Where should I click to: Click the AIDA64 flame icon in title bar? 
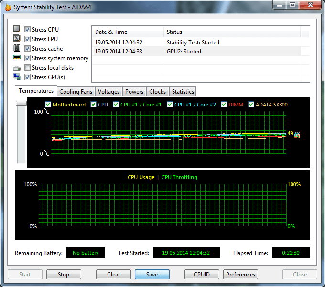[x=8, y=7]
